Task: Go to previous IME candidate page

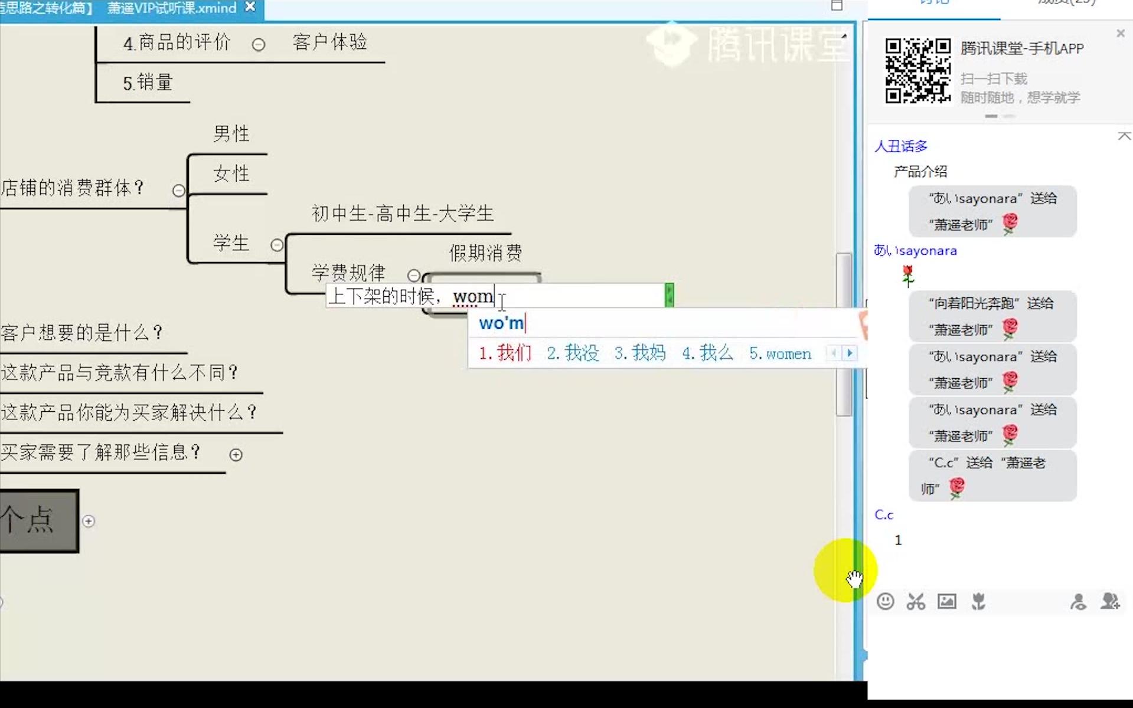Action: coord(834,353)
